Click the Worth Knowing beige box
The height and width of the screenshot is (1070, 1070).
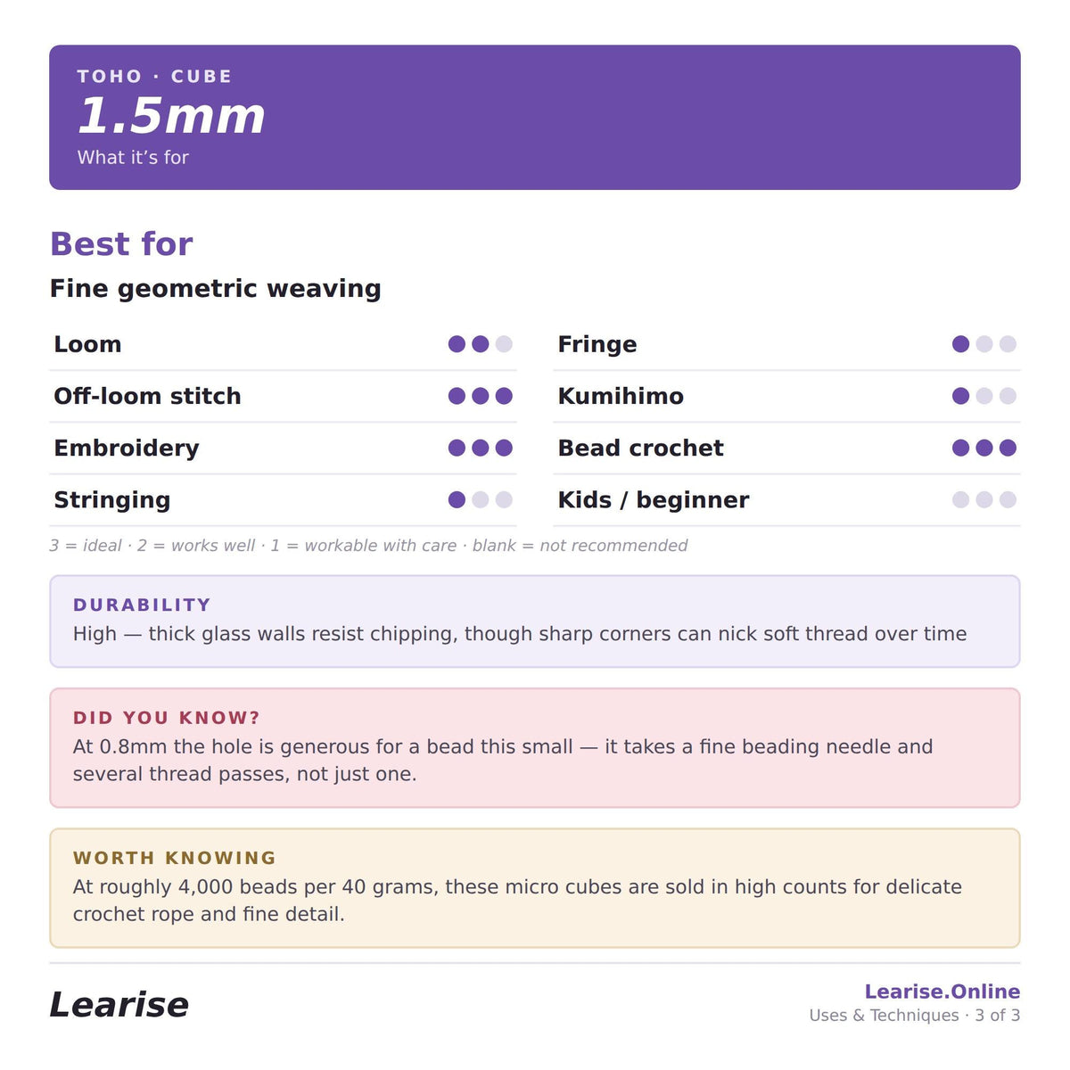[535, 888]
